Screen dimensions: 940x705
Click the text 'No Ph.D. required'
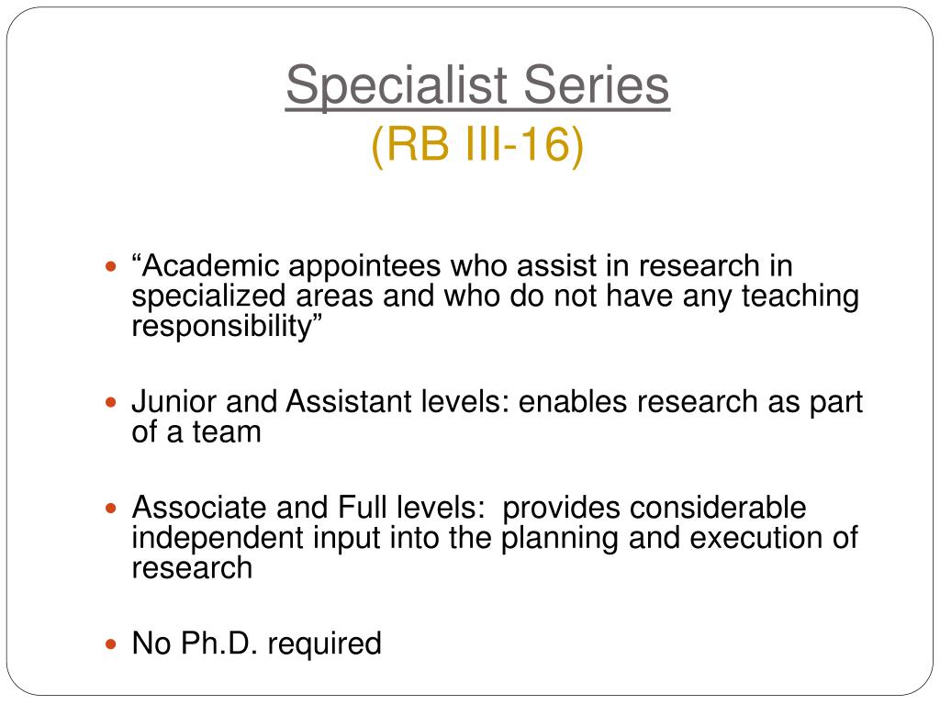coord(257,644)
